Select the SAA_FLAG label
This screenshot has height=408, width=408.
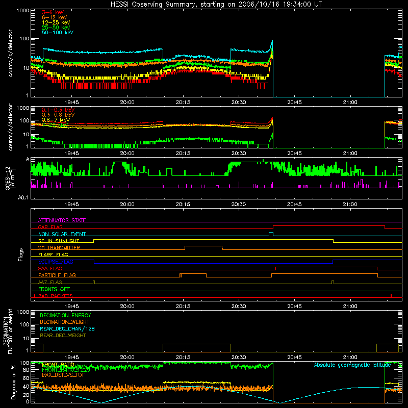click(50, 268)
